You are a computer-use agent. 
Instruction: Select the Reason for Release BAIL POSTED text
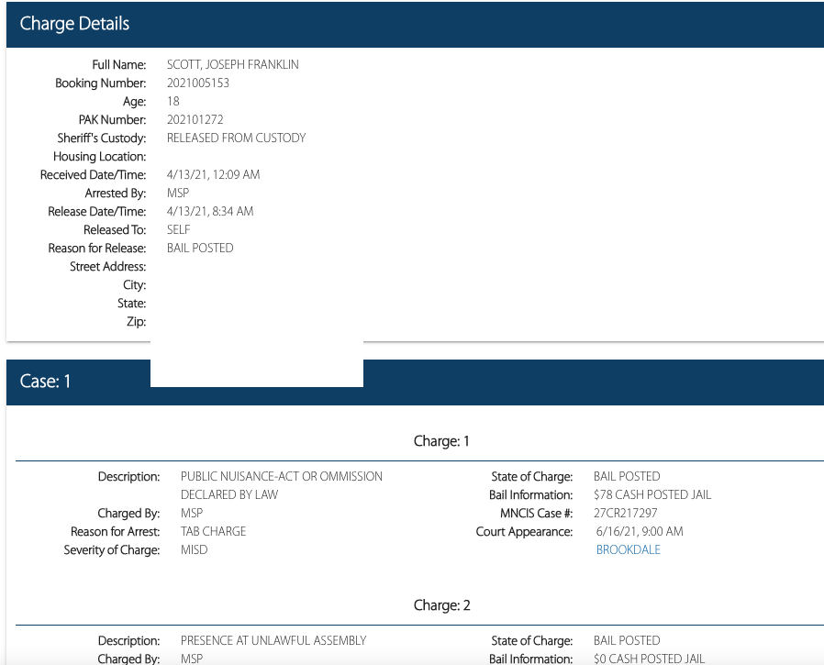tap(200, 248)
